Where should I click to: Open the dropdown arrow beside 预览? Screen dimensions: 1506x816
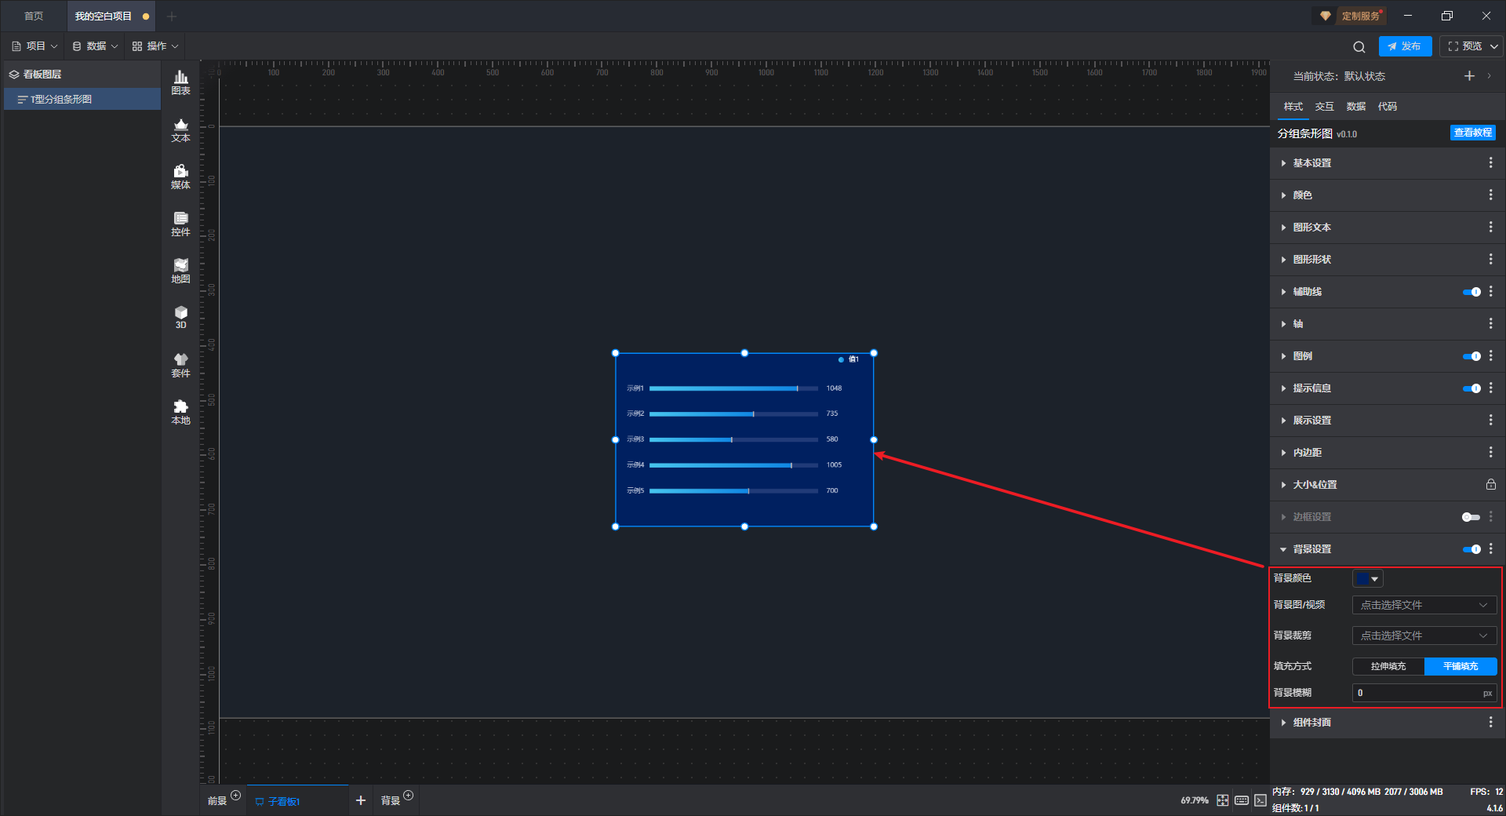1494,46
